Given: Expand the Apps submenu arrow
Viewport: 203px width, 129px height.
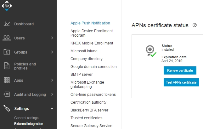Looking at the screenshot, I should coord(52,80).
